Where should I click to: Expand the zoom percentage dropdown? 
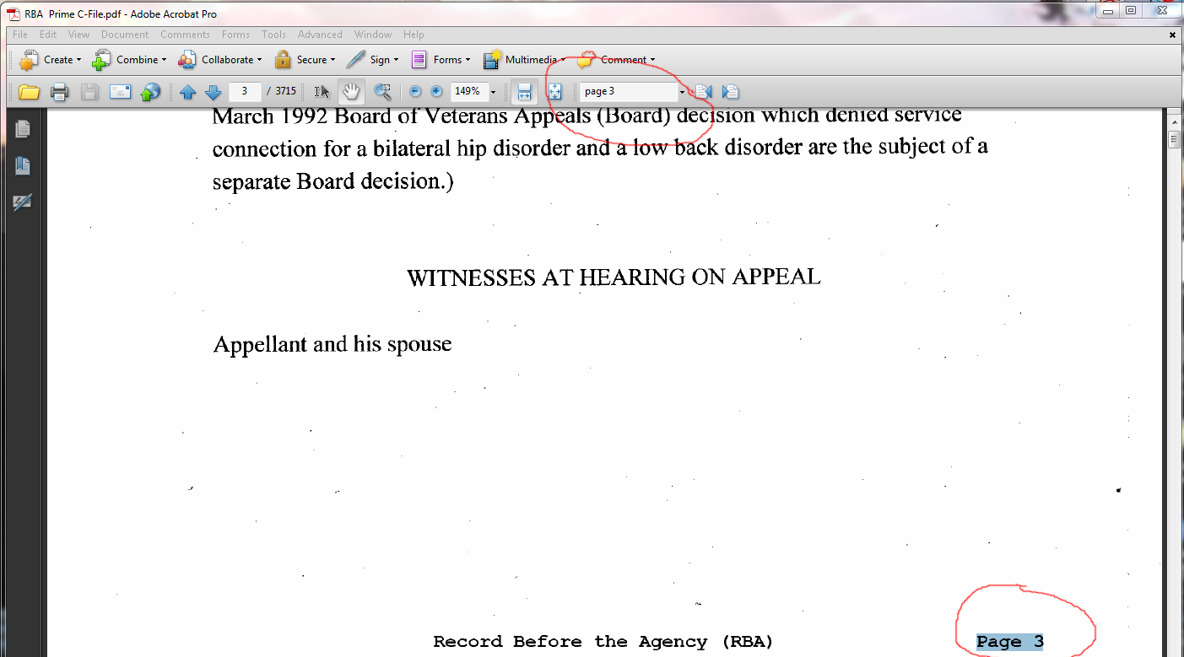point(493,92)
